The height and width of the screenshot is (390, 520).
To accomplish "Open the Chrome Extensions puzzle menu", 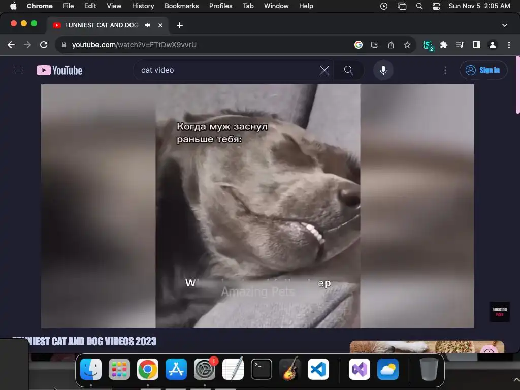I will pyautogui.click(x=444, y=45).
